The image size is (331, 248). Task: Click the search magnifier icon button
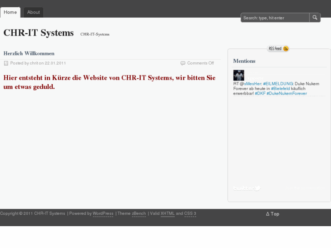(x=315, y=18)
